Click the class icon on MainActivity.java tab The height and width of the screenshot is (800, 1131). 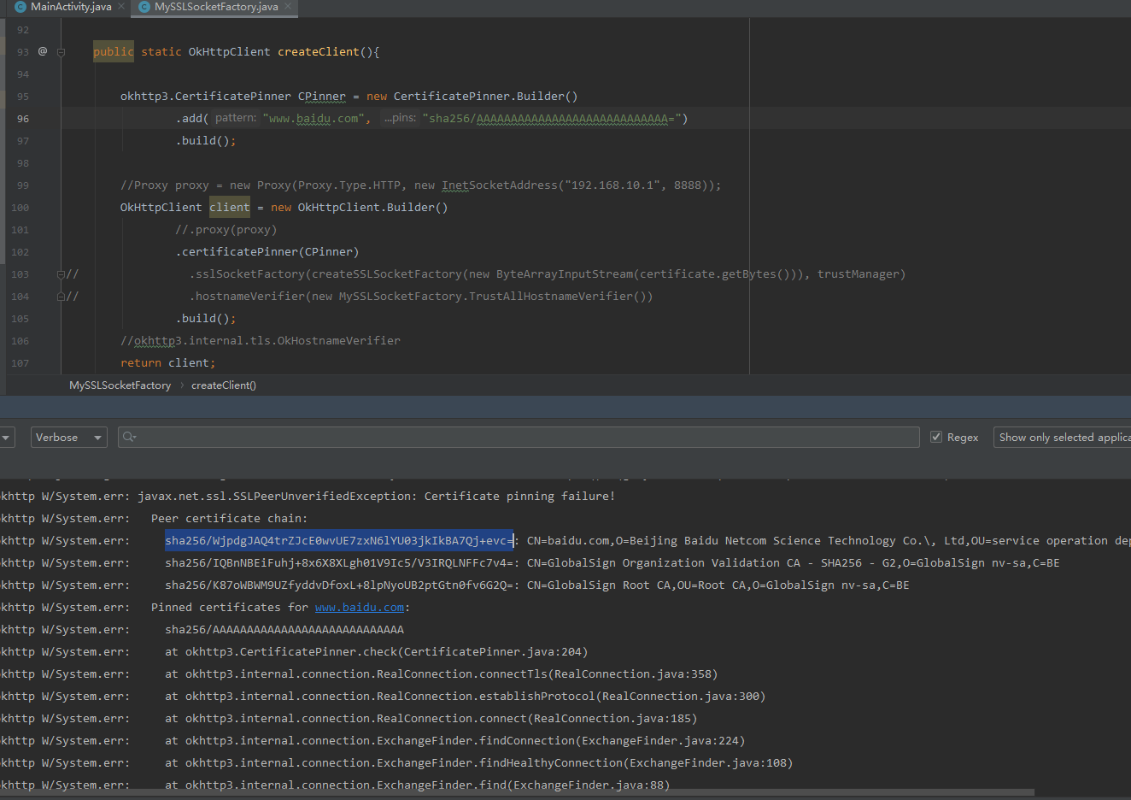pos(21,7)
